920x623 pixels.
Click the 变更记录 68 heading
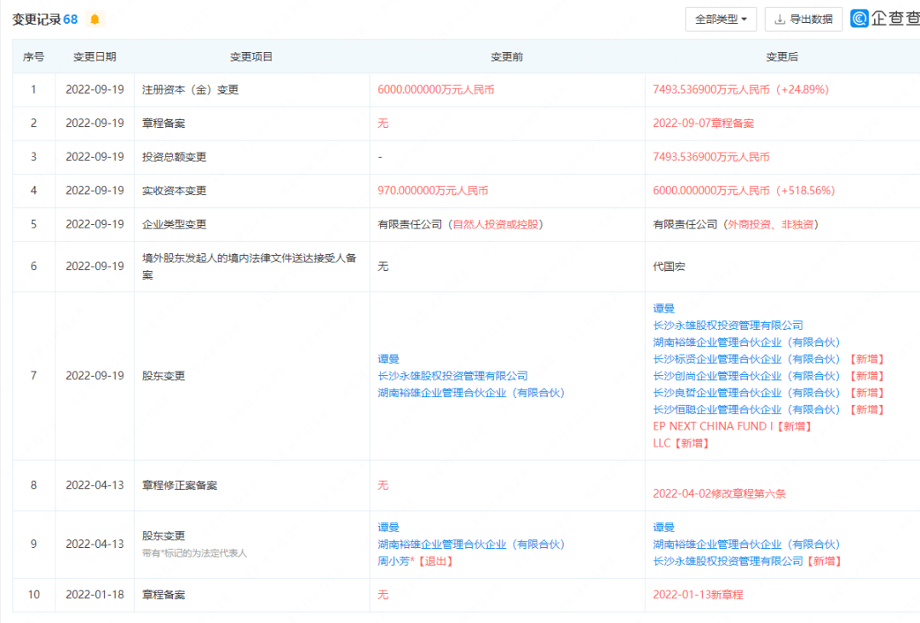click(x=44, y=20)
